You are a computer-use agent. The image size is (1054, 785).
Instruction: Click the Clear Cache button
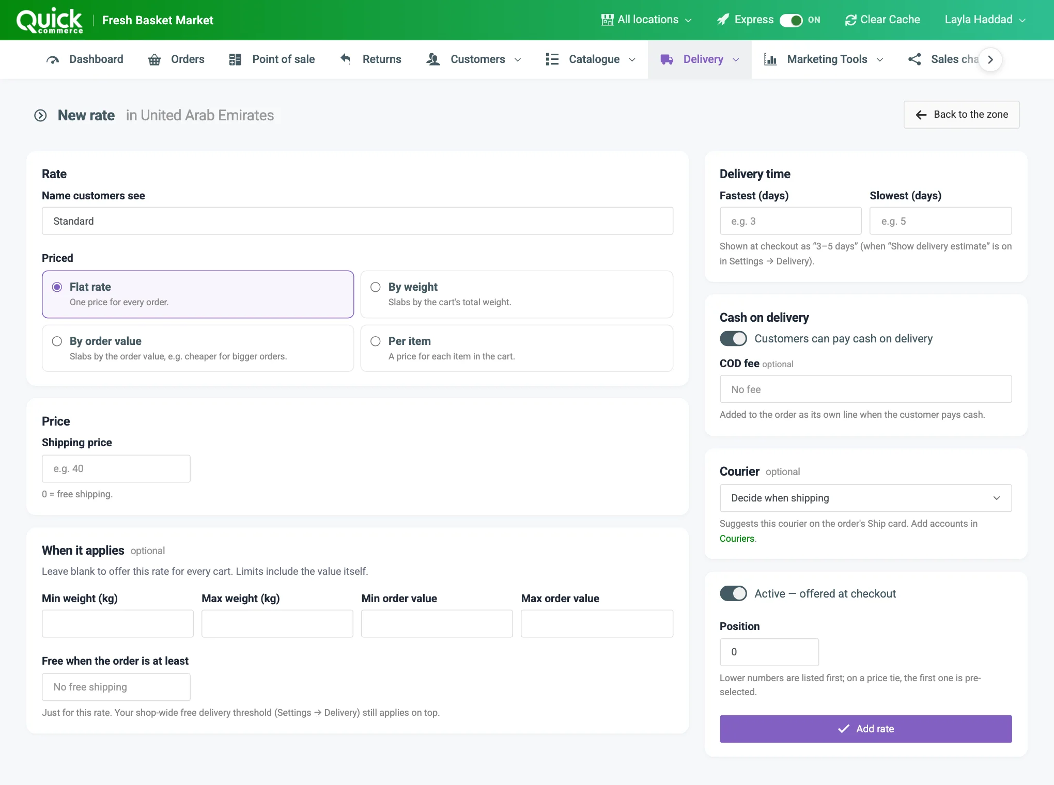pyautogui.click(x=882, y=20)
